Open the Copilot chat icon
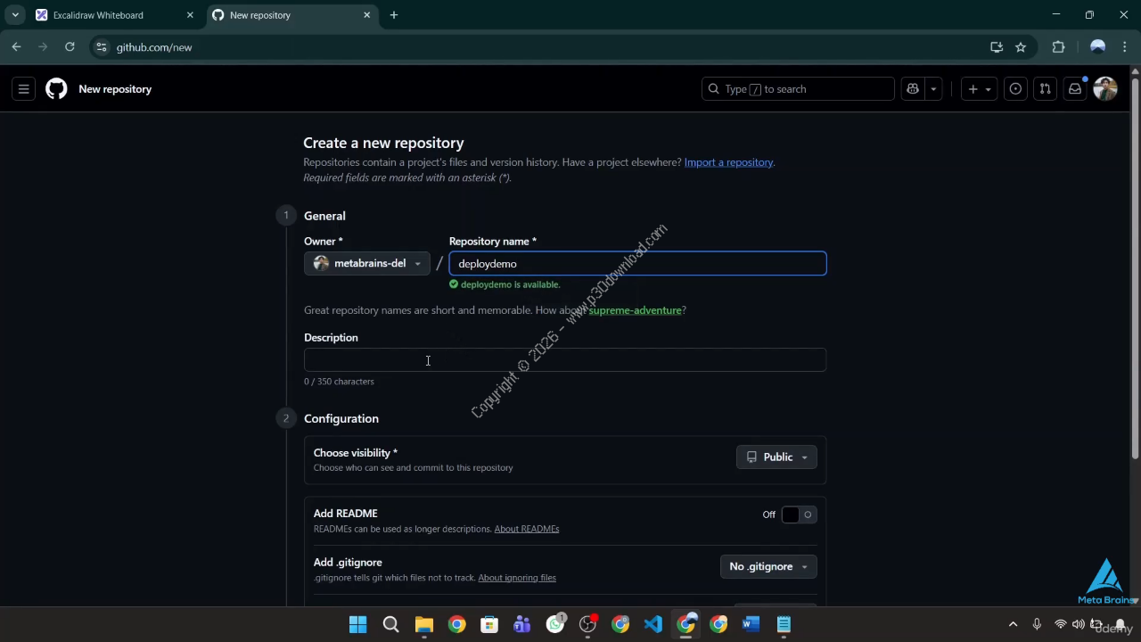Viewport: 1141px width, 642px height. point(913,89)
